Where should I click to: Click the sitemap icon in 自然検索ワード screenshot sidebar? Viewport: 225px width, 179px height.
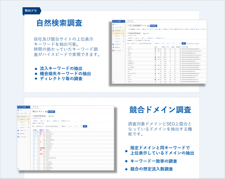tap(113, 31)
